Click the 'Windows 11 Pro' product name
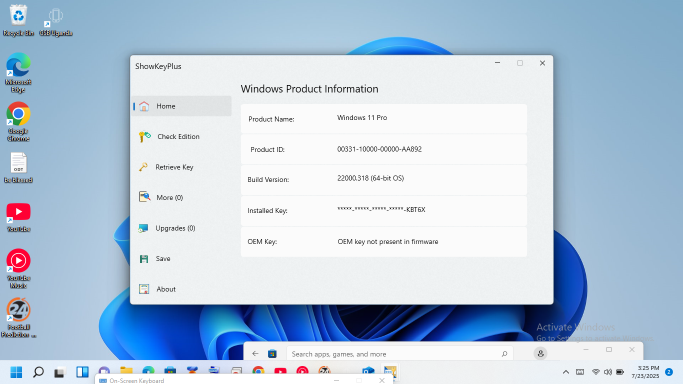The image size is (683, 384). click(362, 118)
